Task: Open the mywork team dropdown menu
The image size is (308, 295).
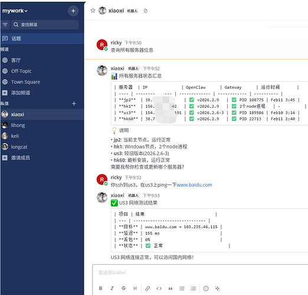Action: pyautogui.click(x=15, y=11)
